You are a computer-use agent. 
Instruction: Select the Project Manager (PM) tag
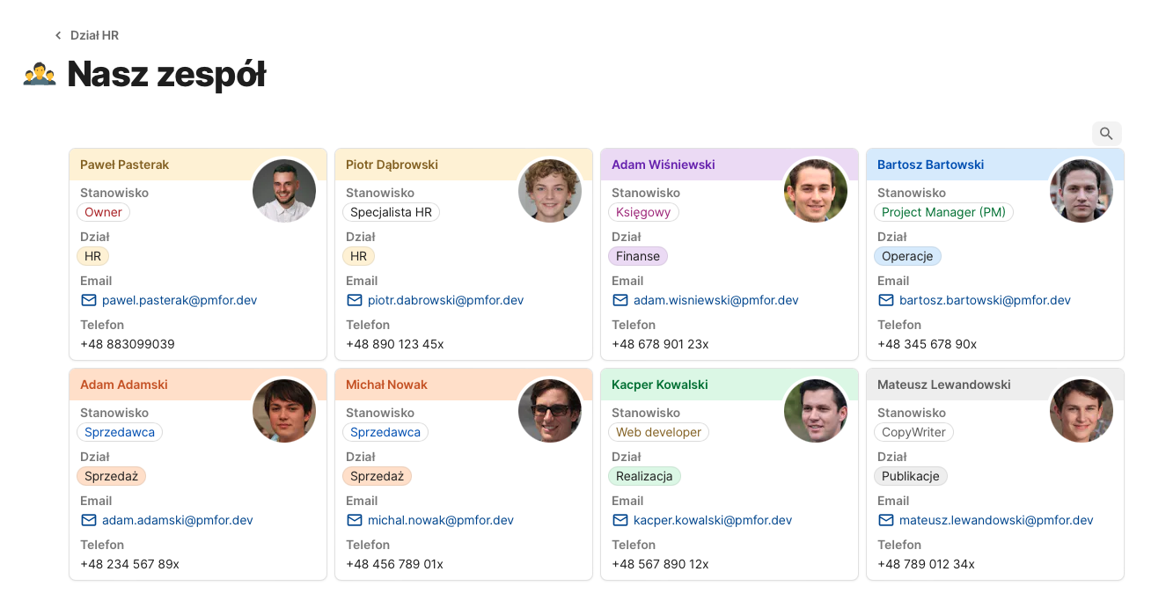[943, 212]
